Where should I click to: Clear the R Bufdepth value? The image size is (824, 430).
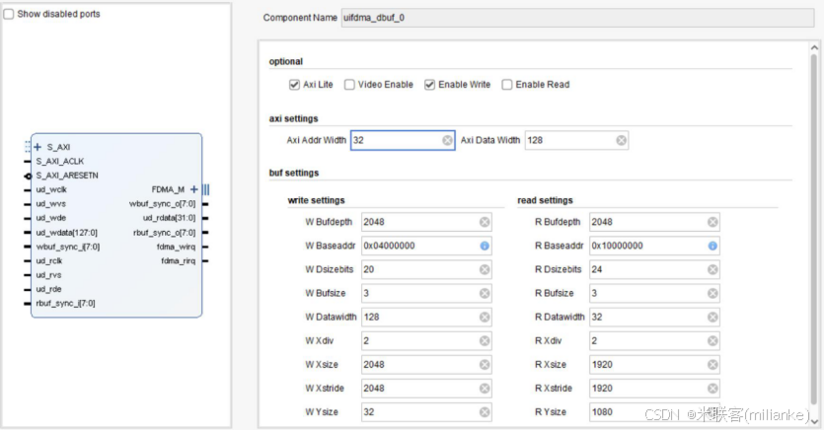pyautogui.click(x=712, y=222)
